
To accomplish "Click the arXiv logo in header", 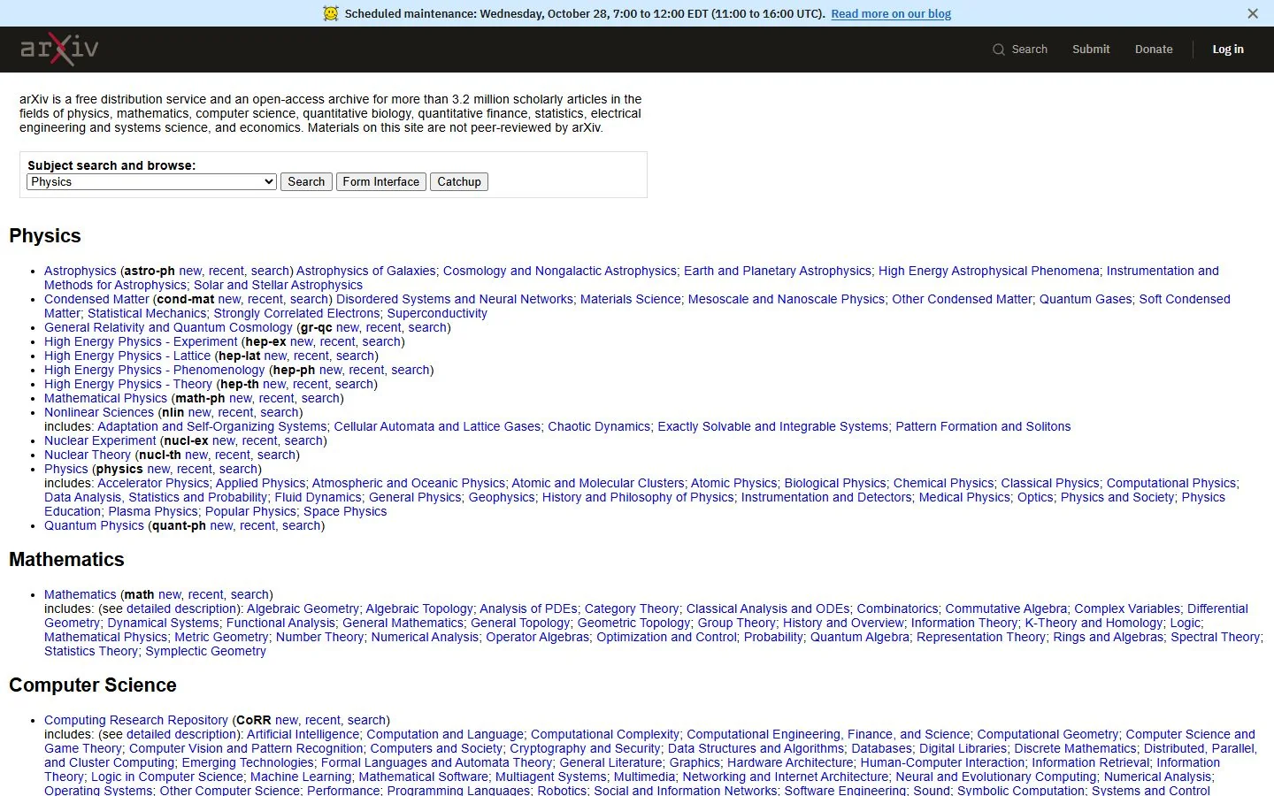I will point(59,50).
